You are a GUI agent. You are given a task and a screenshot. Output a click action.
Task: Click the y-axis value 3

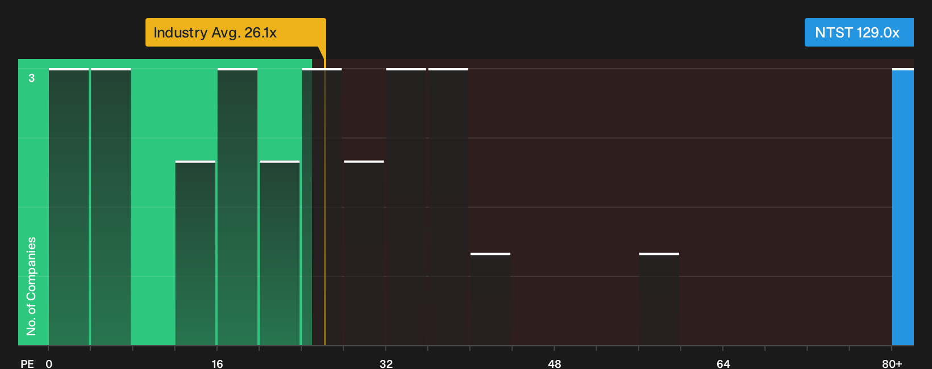[x=32, y=78]
